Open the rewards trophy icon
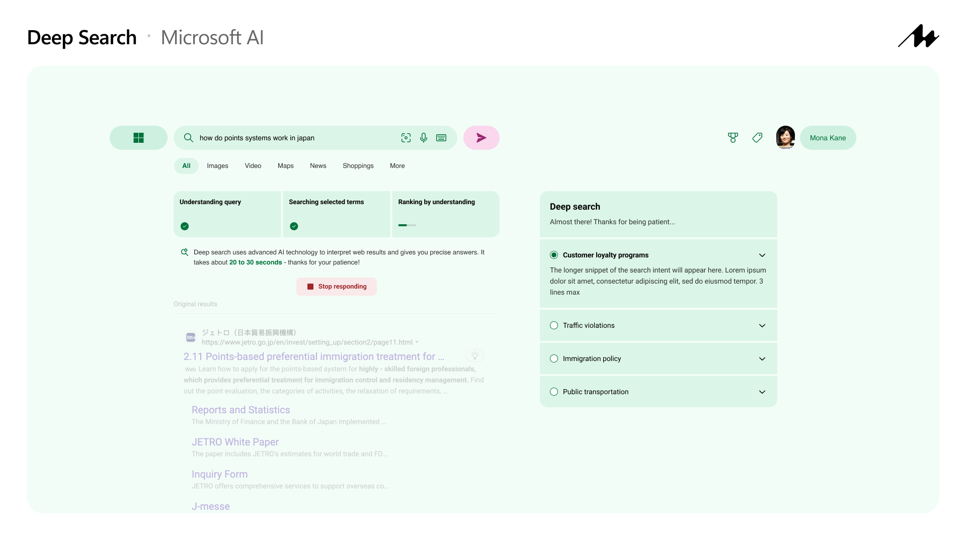Image resolution: width=966 pixels, height=543 pixels. point(733,138)
